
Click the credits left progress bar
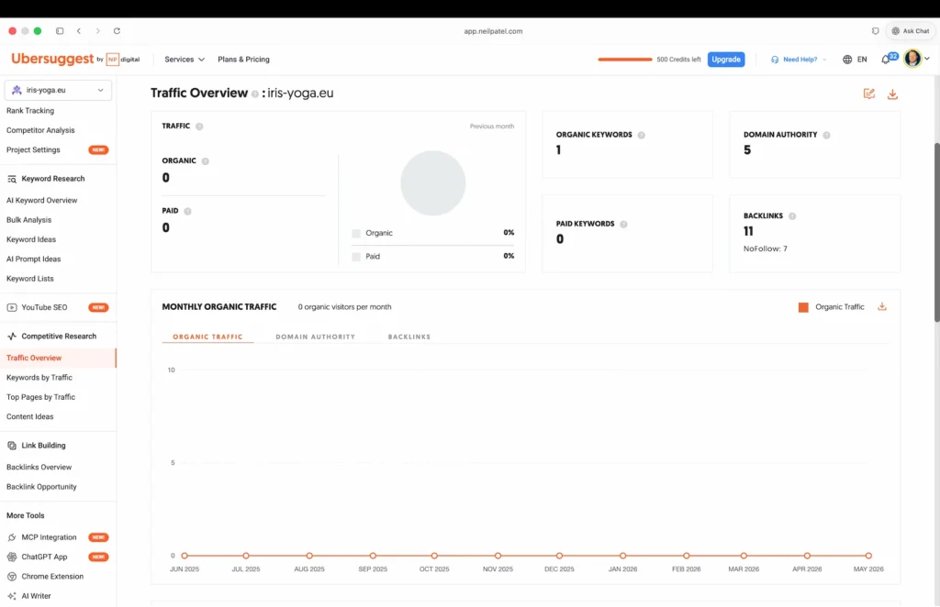(624, 60)
